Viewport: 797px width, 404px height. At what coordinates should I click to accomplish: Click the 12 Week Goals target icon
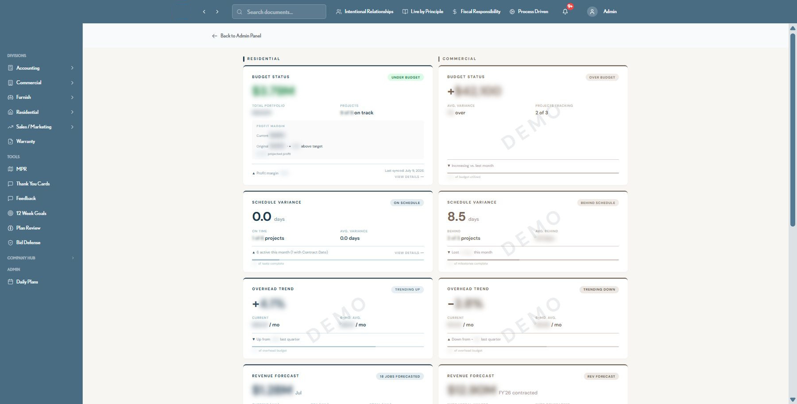pos(11,213)
